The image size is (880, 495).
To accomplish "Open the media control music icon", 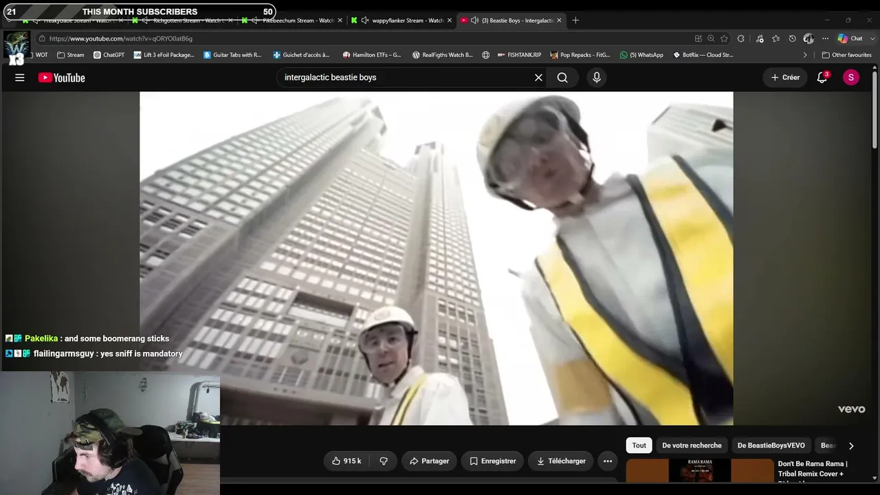I will click(x=760, y=38).
